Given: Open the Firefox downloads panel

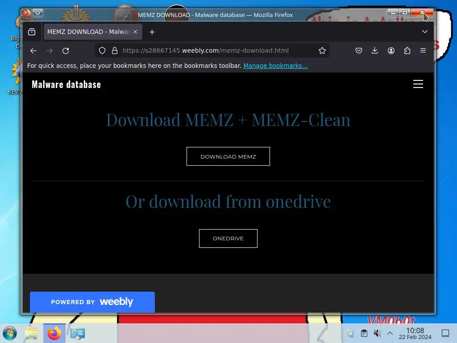Looking at the screenshot, I should coord(375,50).
